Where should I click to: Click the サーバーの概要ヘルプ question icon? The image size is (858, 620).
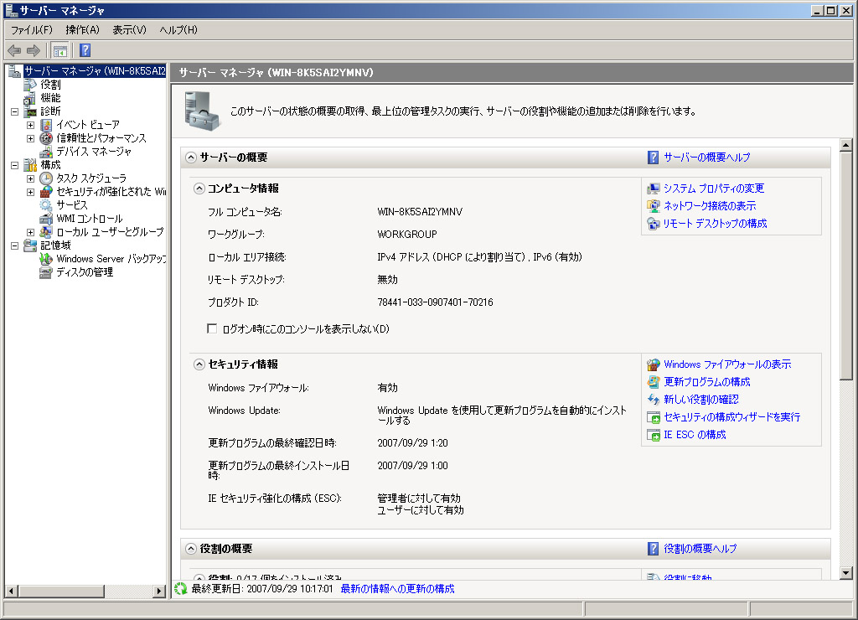click(x=653, y=158)
